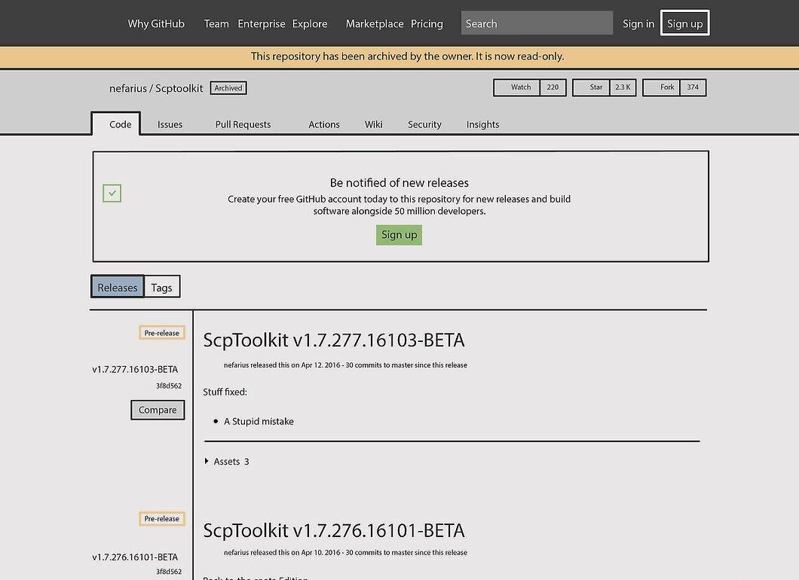Viewport: 799px width, 580px height.
Task: Focus the Search input field
Action: click(x=537, y=23)
